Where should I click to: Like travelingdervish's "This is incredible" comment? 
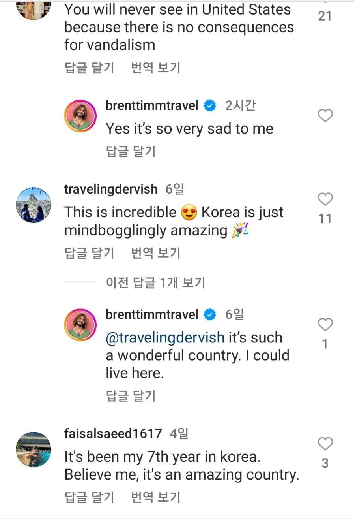(325, 199)
